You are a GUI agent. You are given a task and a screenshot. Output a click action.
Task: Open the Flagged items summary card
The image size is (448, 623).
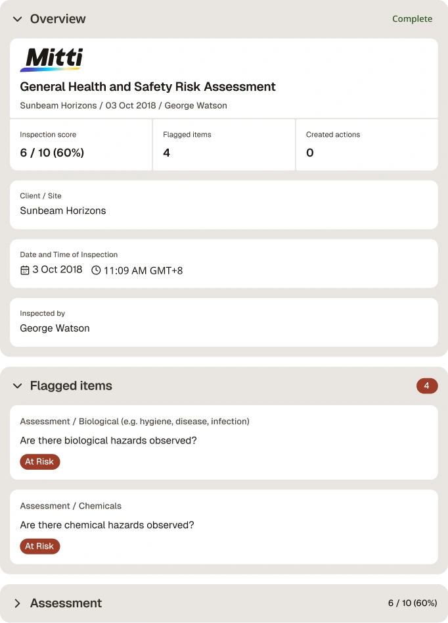tap(224, 145)
